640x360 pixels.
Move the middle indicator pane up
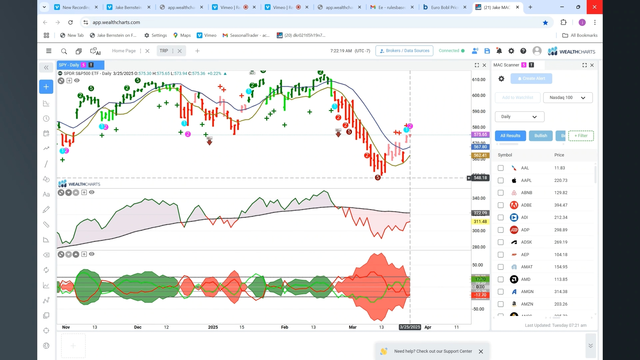[x=76, y=192]
